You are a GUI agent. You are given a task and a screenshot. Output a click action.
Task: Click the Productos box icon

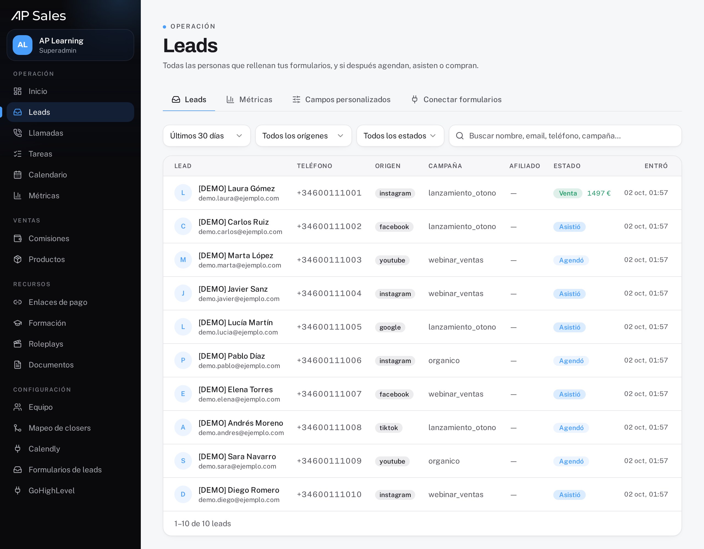pyautogui.click(x=17, y=260)
